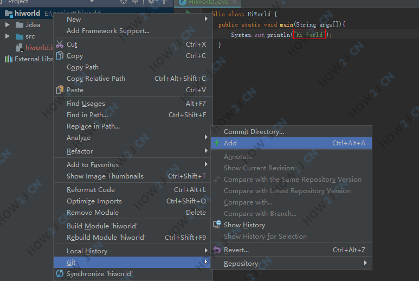Select Show Image Thumbnails
The height and width of the screenshot is (281, 419).
133,176
